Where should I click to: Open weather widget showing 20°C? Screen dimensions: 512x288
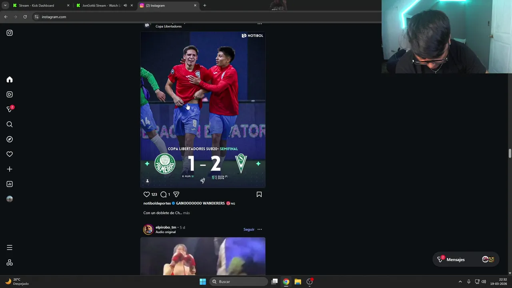[x=17, y=282]
